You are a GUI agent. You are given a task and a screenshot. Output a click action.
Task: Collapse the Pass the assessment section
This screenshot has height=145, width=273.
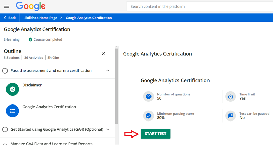(x=108, y=71)
